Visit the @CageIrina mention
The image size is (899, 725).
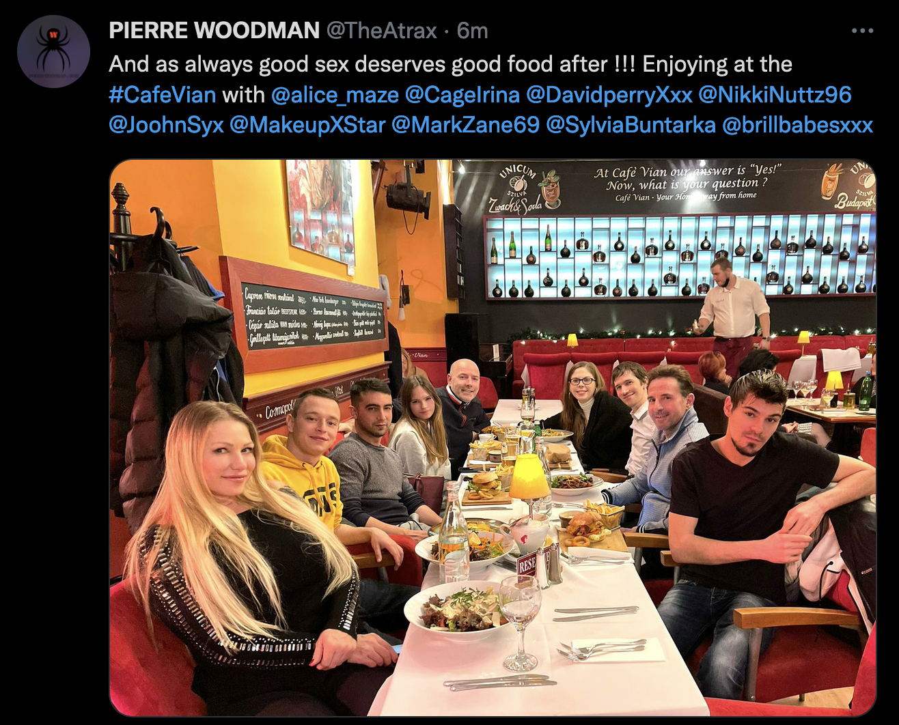[462, 94]
